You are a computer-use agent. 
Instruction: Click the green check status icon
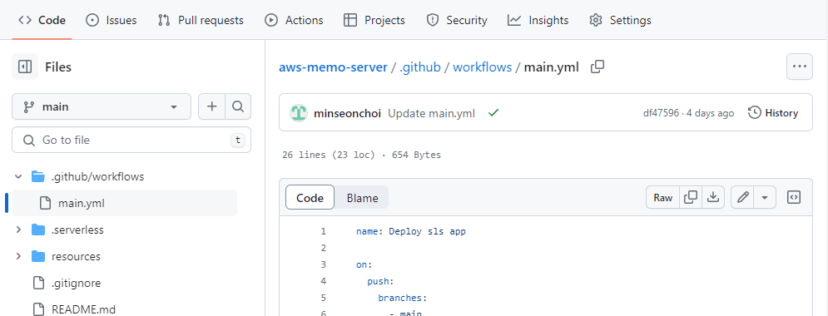493,113
